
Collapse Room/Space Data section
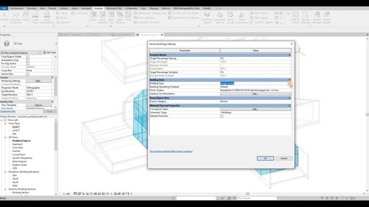click(x=289, y=98)
